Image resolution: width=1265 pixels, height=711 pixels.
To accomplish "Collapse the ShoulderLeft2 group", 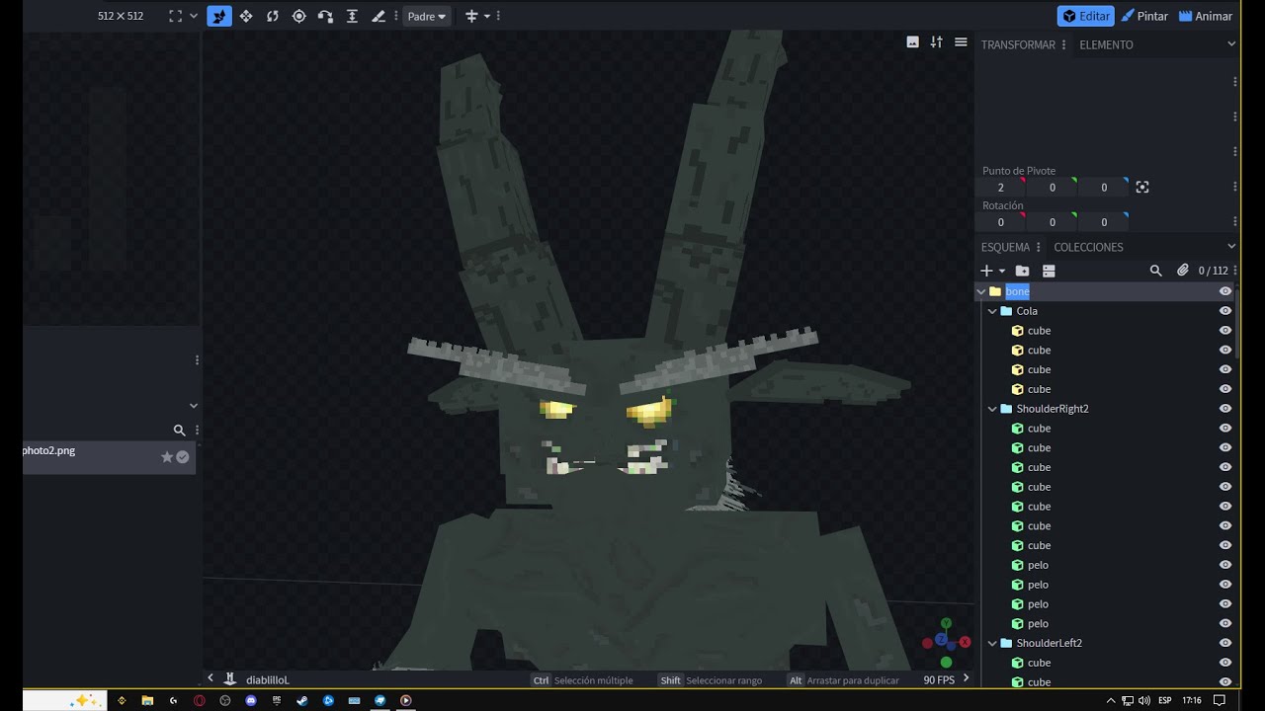I will (992, 643).
